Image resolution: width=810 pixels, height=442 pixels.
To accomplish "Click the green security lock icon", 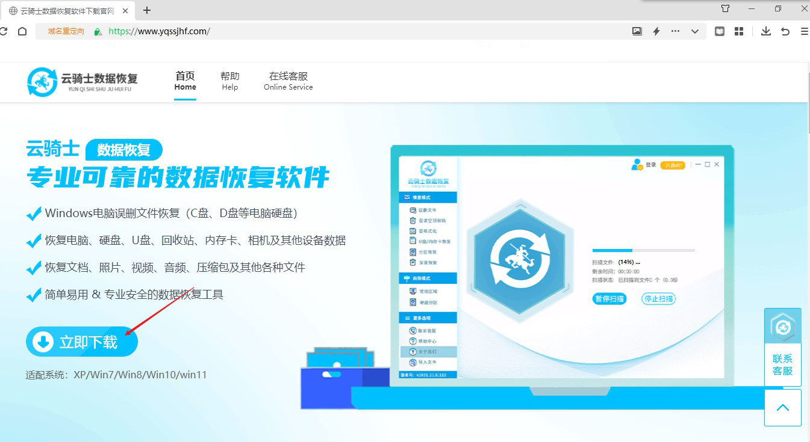I will coord(98,32).
